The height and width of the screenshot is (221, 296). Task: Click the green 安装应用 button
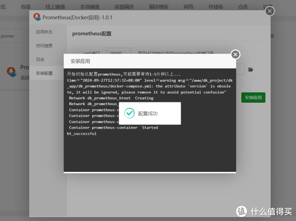(x=253, y=97)
